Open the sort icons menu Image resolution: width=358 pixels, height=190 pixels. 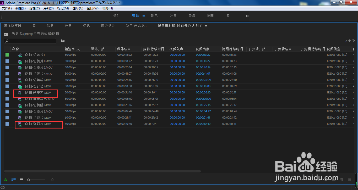click(x=52, y=180)
